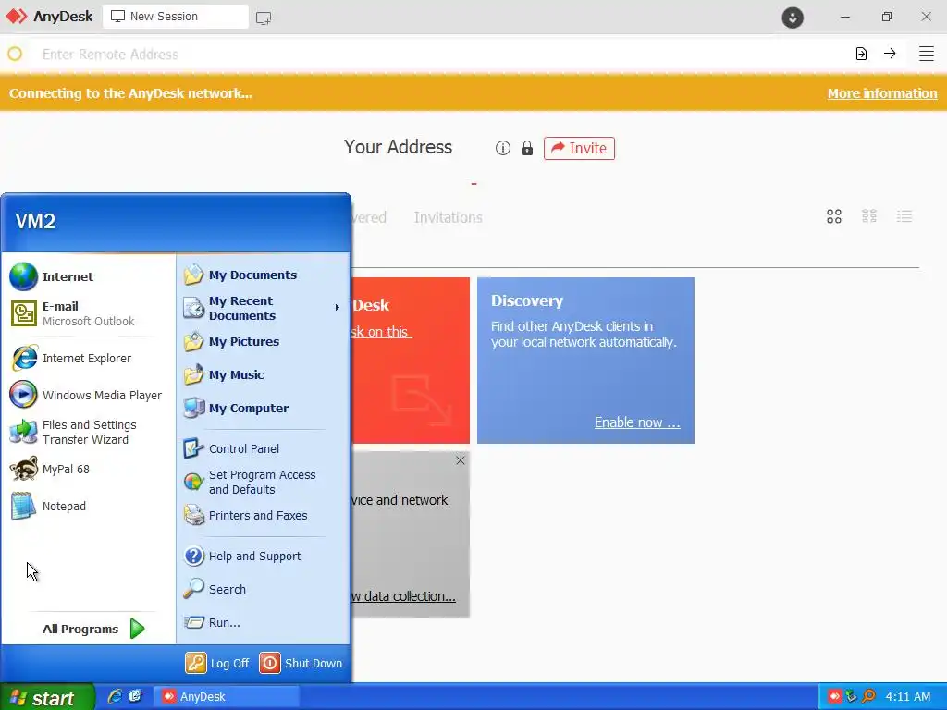Open My Computer
Image resolution: width=947 pixels, height=710 pixels.
[x=262, y=408]
